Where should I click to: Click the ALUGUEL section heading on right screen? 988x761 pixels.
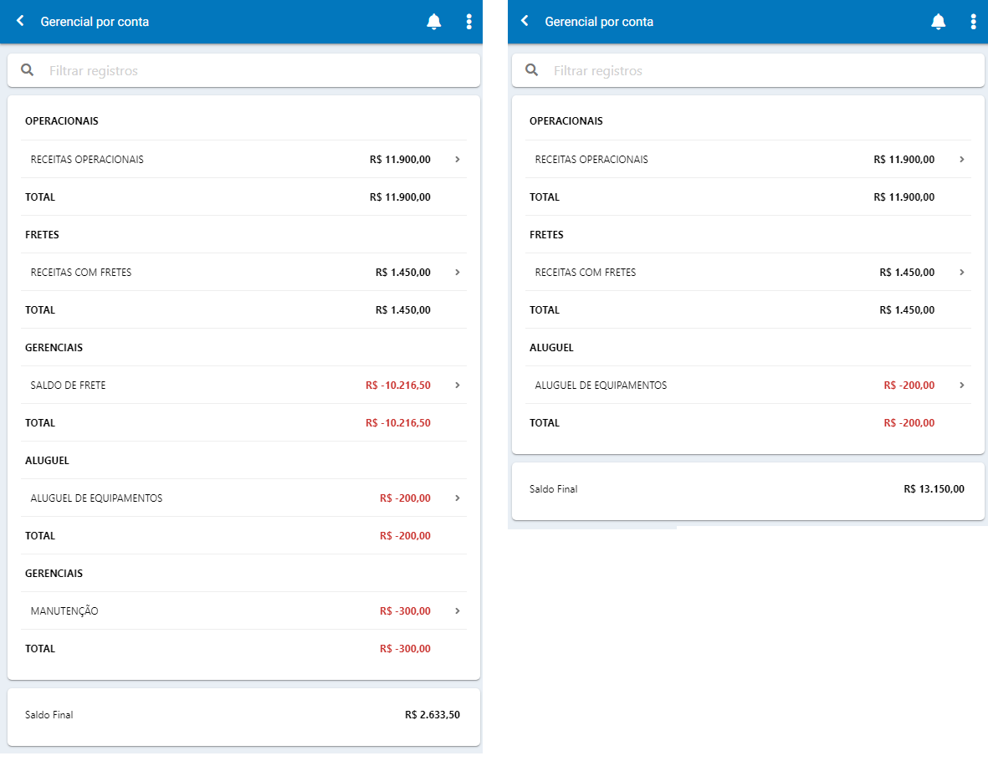pyautogui.click(x=551, y=347)
